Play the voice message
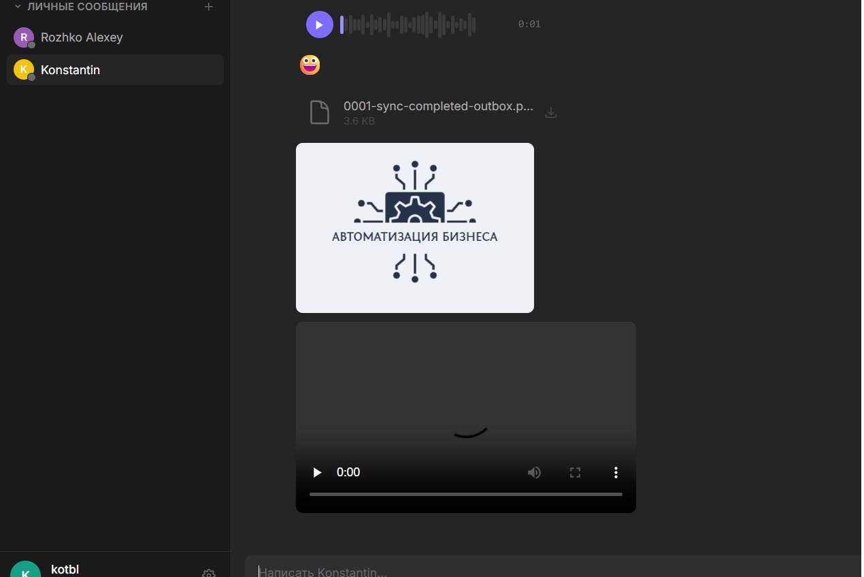Image resolution: width=864 pixels, height=577 pixels. pyautogui.click(x=319, y=24)
